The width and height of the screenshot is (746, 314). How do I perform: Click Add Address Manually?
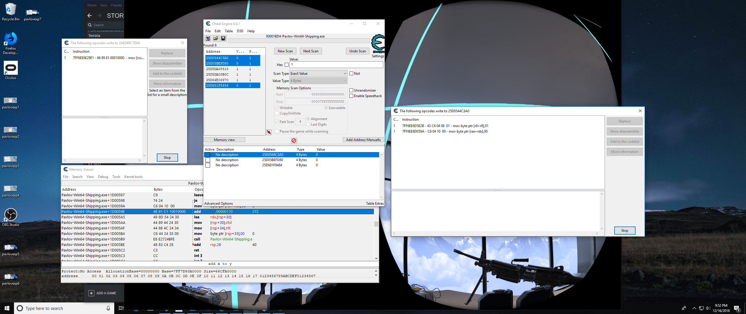[x=363, y=140]
